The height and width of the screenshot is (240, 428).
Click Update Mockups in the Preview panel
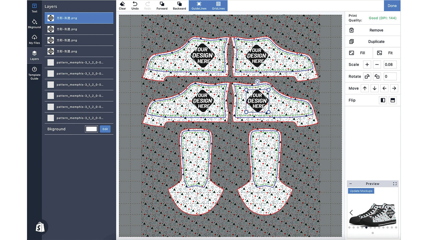pos(361,191)
